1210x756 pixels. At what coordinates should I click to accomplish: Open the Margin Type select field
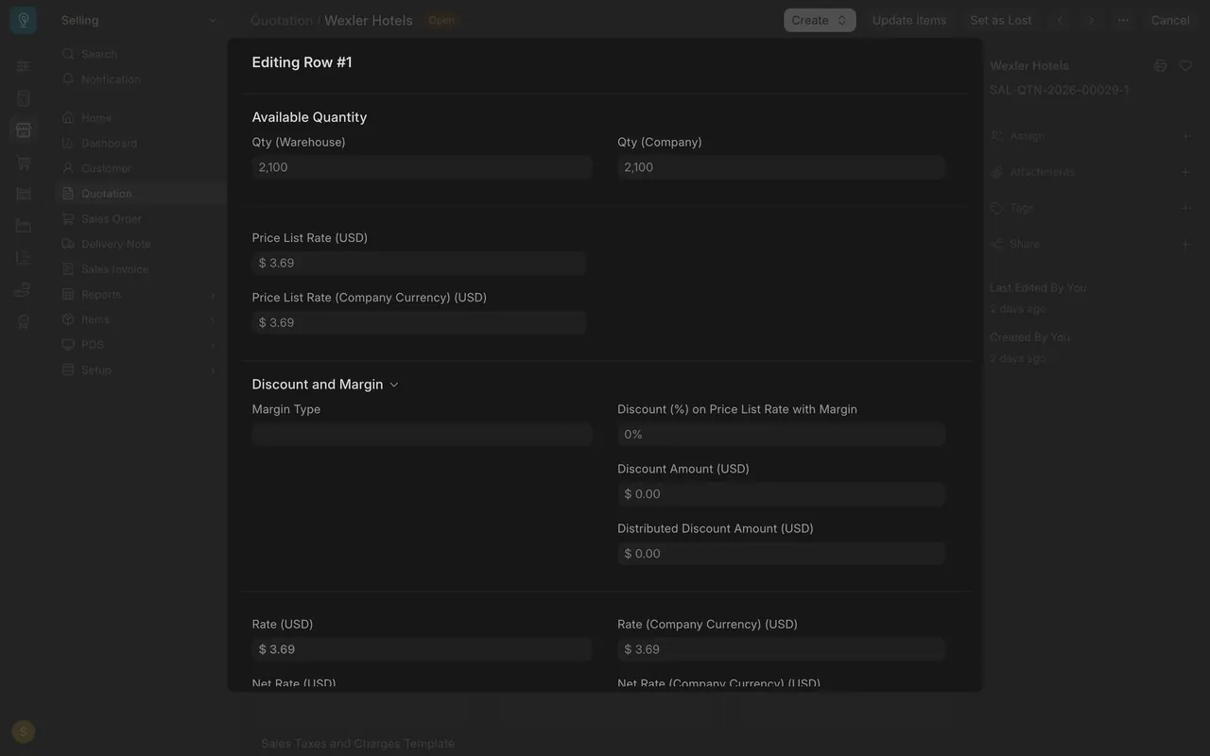tap(422, 435)
